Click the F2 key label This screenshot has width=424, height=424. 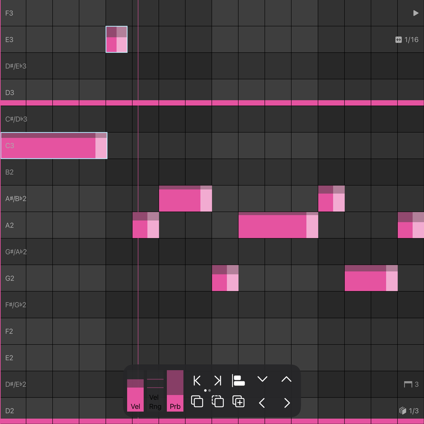(9, 331)
